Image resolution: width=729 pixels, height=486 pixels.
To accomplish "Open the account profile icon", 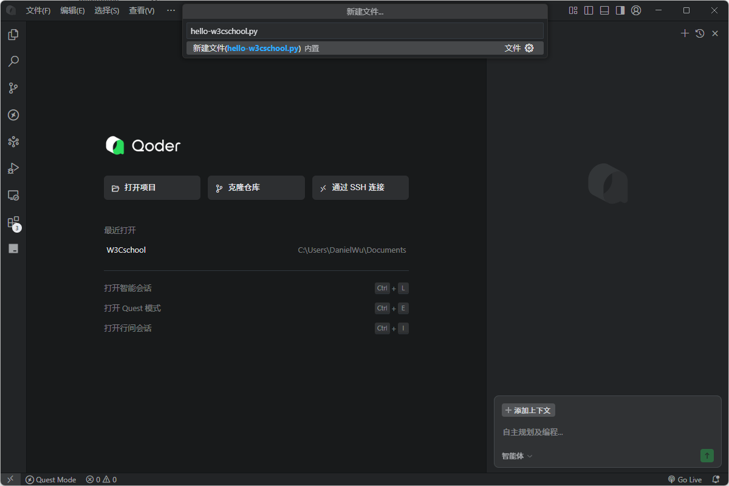I will pyautogui.click(x=636, y=10).
